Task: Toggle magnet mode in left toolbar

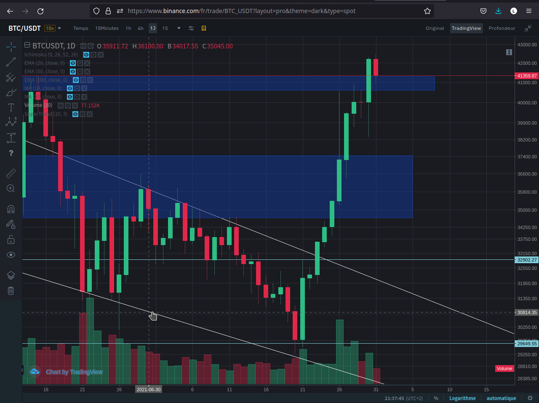Action: click(11, 209)
